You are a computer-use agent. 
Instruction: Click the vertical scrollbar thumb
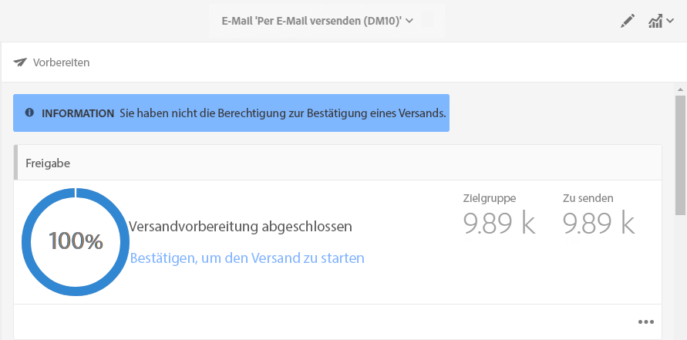point(681,154)
